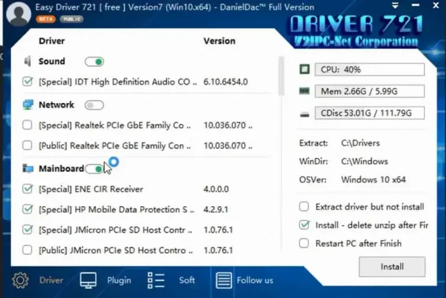446x298 pixels.
Task: Toggle the Mainboard drivers switch
Action: [95, 169]
